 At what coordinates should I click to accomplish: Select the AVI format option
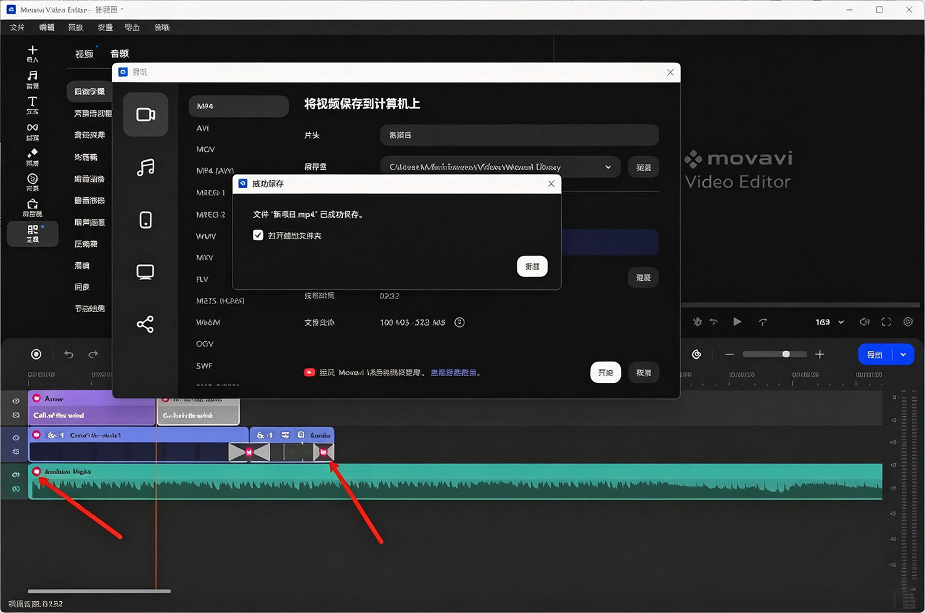pyautogui.click(x=203, y=128)
